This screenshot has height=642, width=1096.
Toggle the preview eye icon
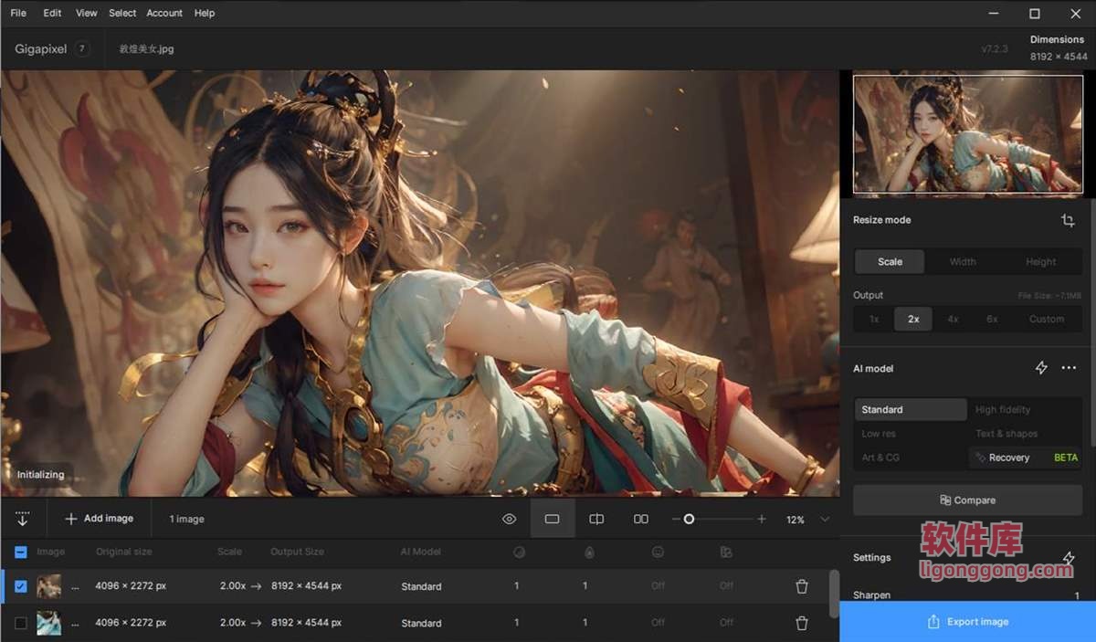point(510,519)
